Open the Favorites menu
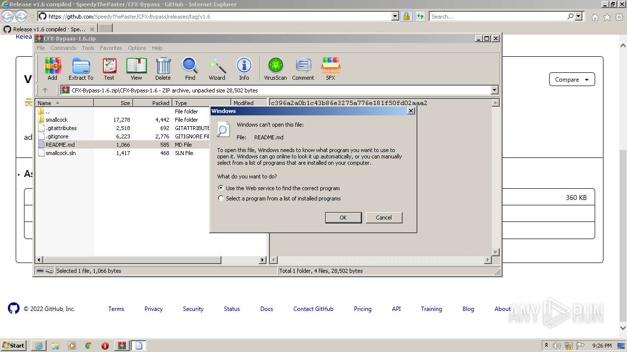Viewport: 627px width, 352px height. point(111,48)
